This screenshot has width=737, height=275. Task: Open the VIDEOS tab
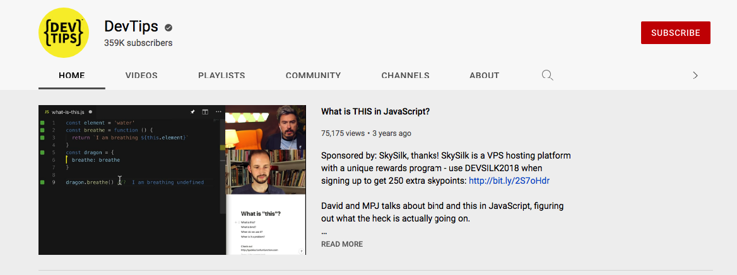tap(141, 76)
